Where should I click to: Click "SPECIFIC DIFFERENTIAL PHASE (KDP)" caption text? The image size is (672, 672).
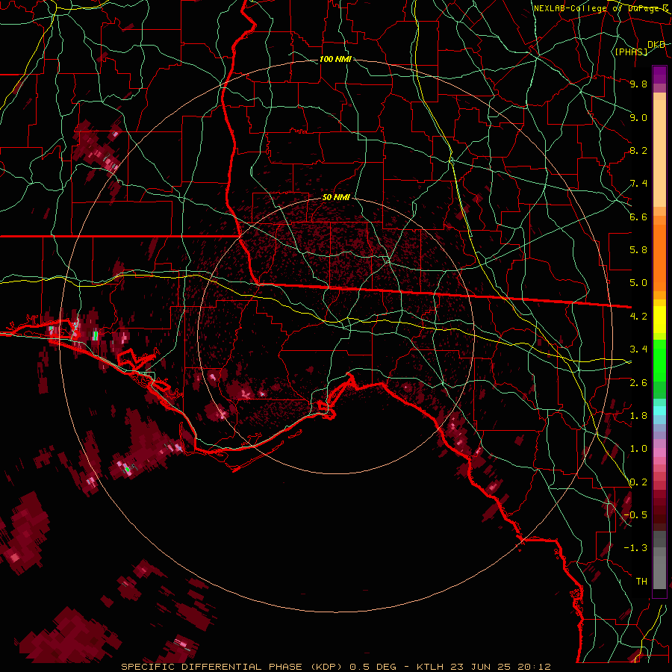(232, 667)
